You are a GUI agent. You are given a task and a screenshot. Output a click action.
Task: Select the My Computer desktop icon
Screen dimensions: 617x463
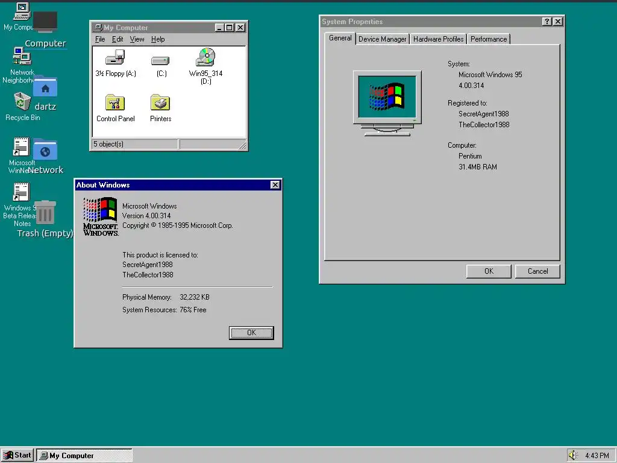pyautogui.click(x=21, y=11)
